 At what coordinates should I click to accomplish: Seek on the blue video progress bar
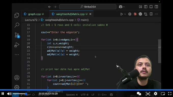coord(86,90)
